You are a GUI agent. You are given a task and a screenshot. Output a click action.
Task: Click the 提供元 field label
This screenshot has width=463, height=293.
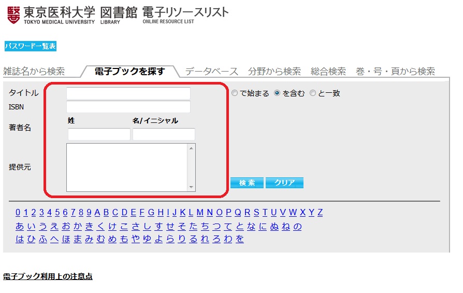tap(20, 167)
